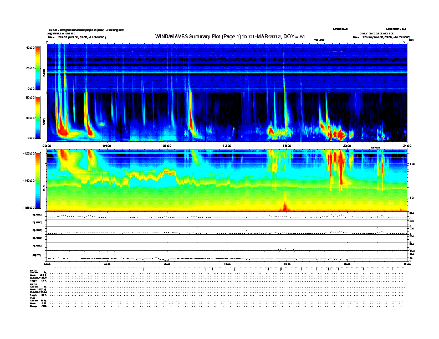
Task: Click the -125.00 color scale label
Action: tap(29, 153)
